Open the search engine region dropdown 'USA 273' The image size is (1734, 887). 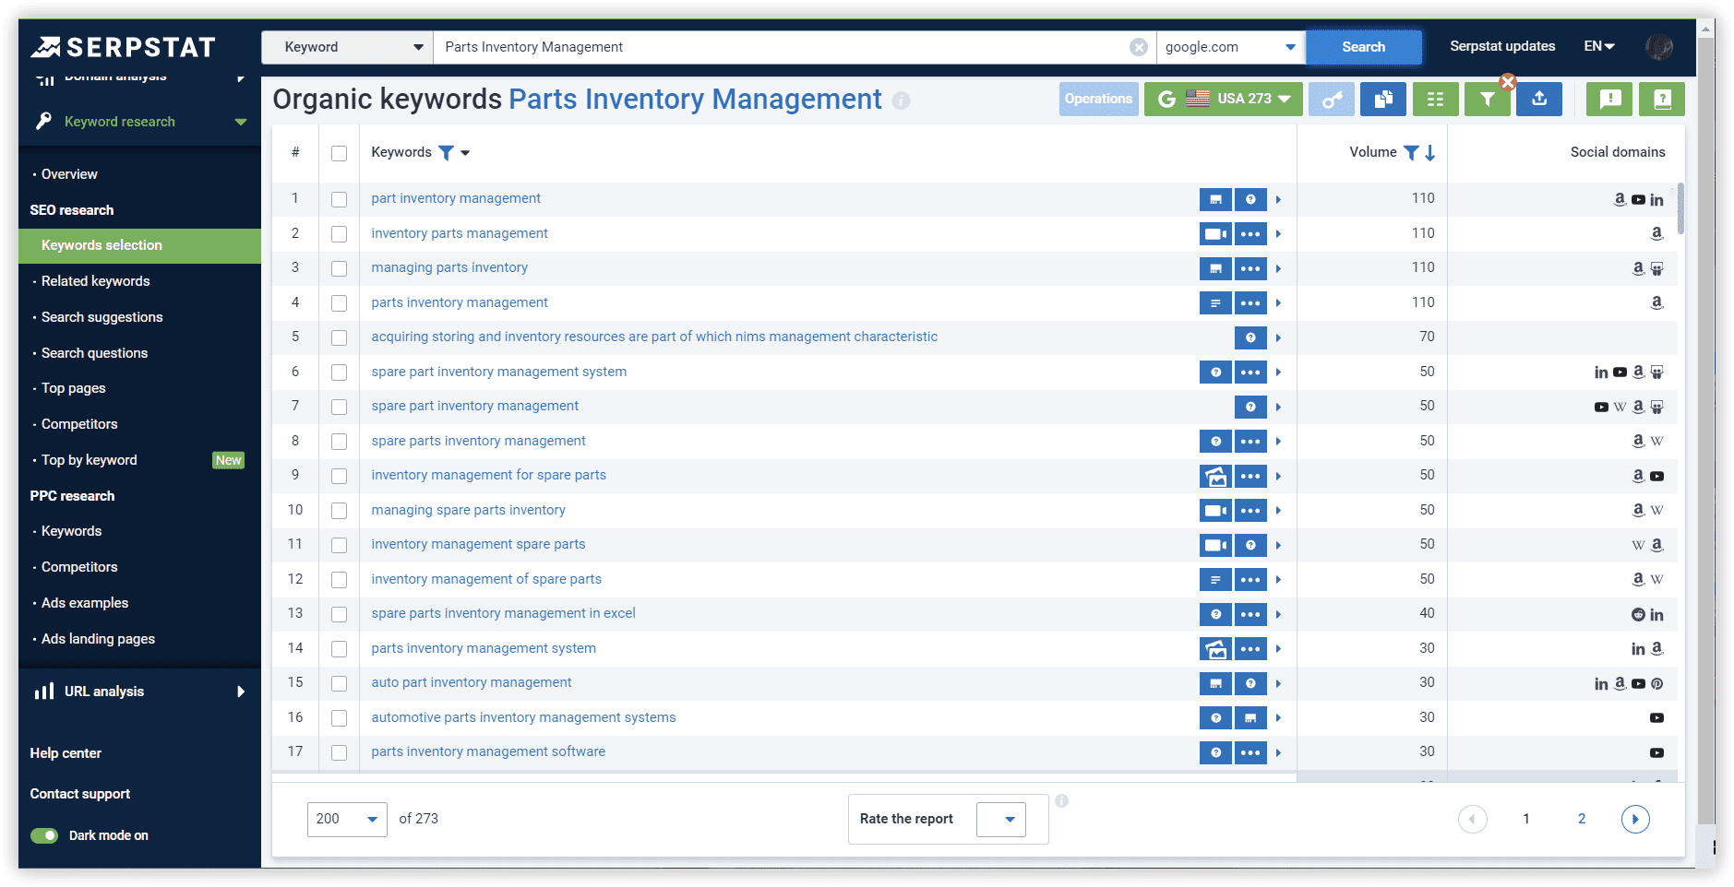click(1223, 99)
